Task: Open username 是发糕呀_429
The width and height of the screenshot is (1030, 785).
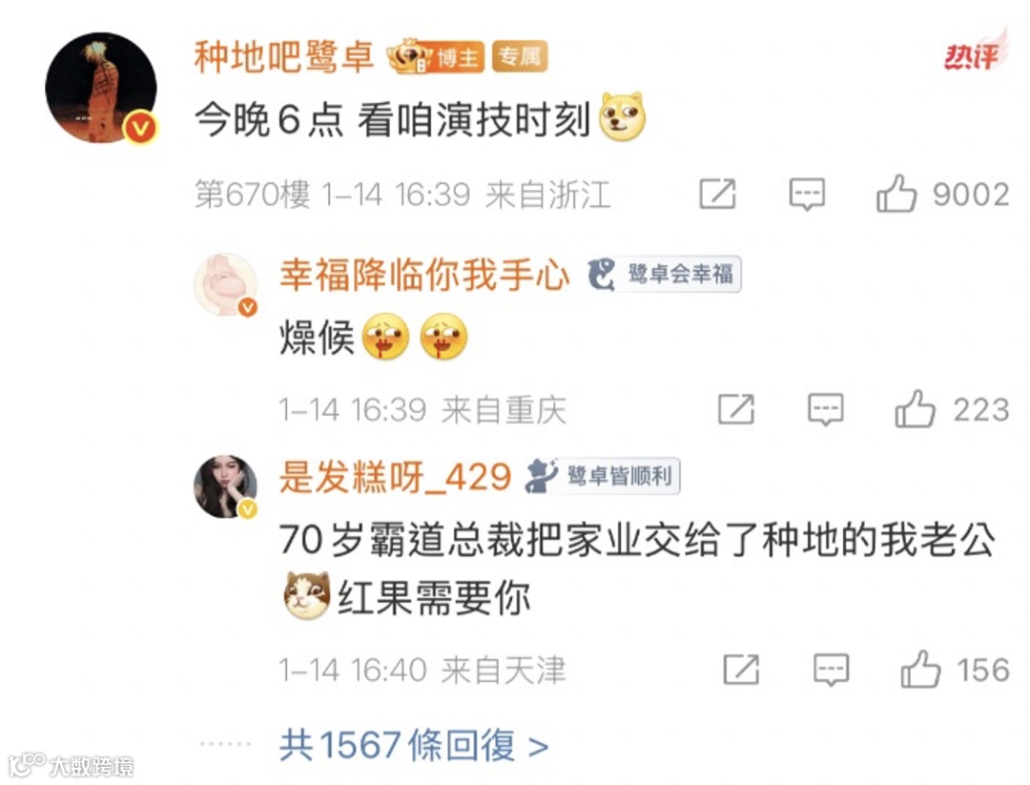Action: coord(395,476)
